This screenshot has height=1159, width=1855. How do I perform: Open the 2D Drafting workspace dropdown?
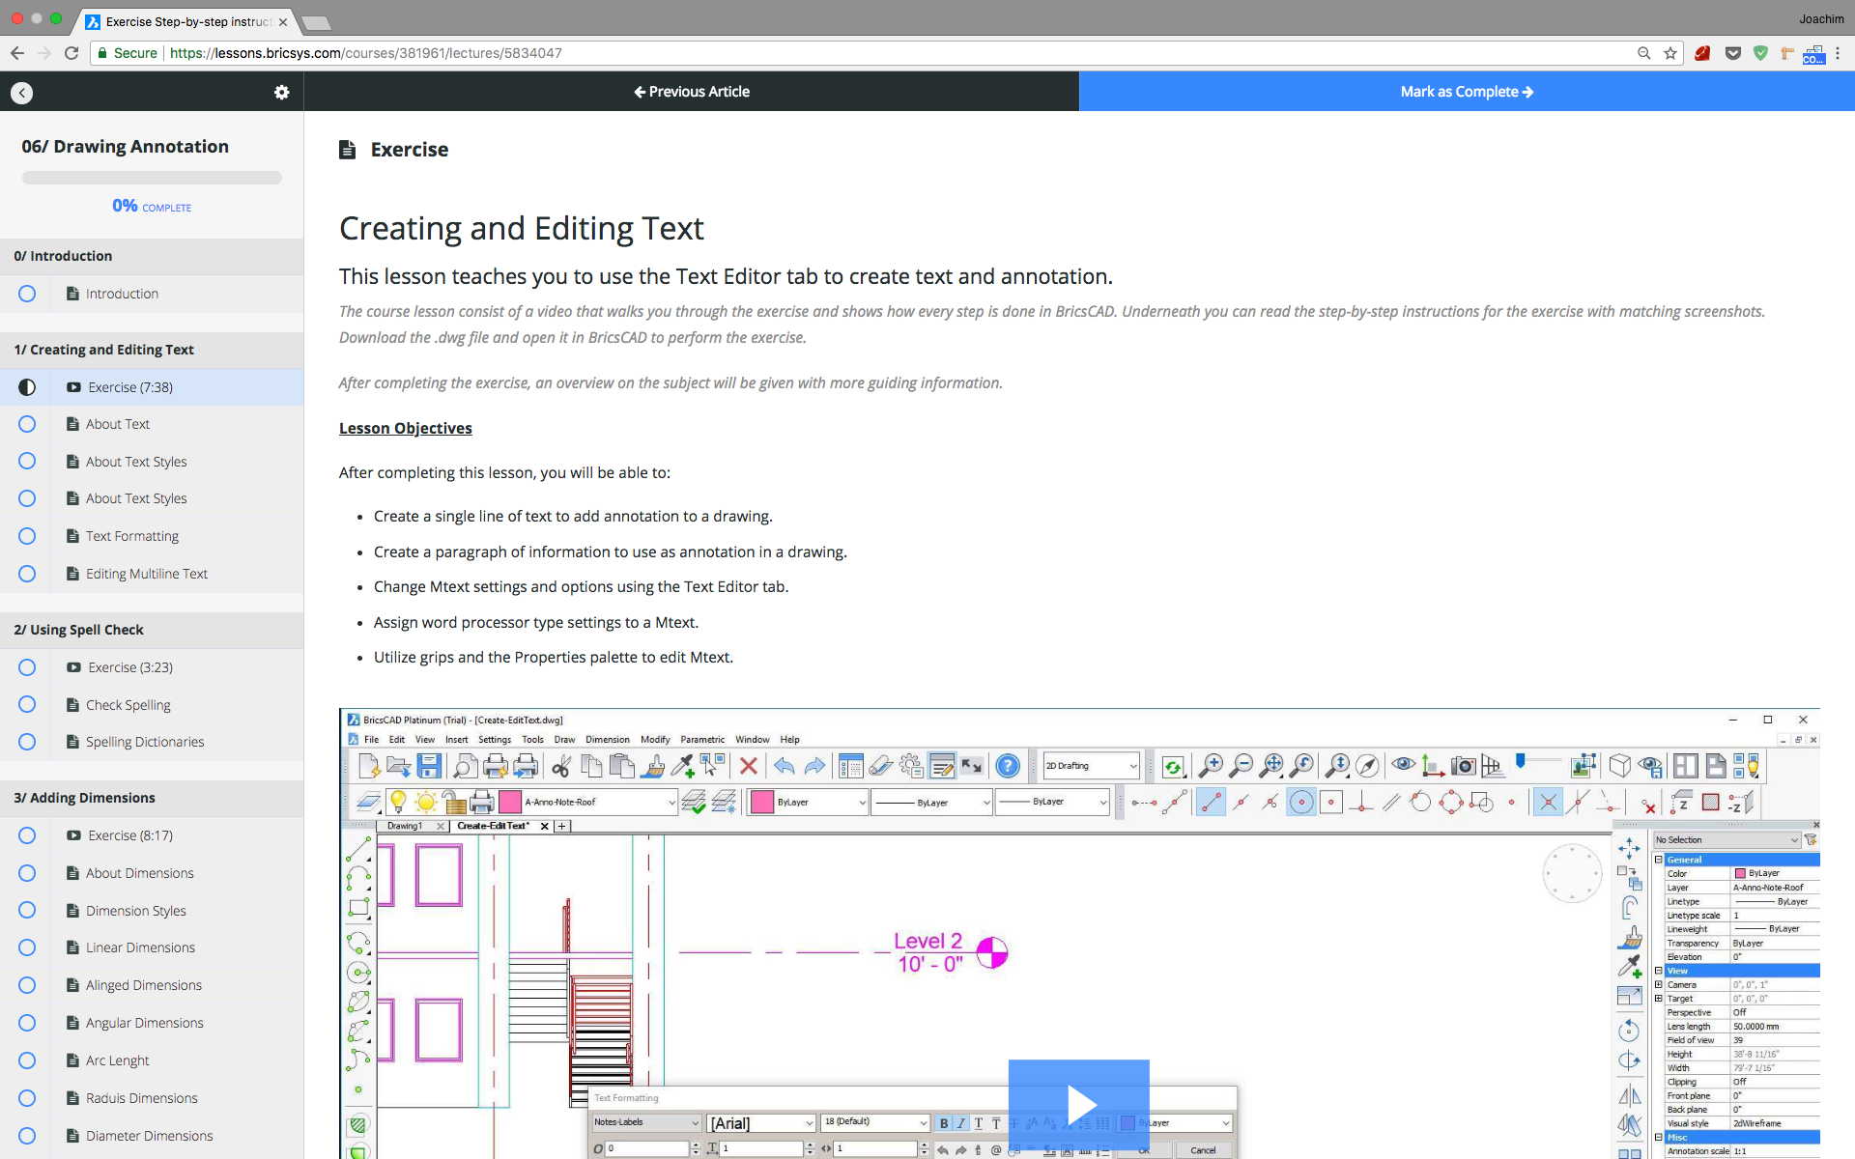point(1091,766)
